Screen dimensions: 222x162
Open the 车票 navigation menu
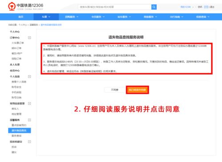coord(46,17)
